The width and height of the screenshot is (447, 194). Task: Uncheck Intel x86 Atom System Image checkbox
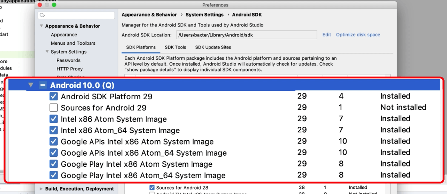pos(53,119)
